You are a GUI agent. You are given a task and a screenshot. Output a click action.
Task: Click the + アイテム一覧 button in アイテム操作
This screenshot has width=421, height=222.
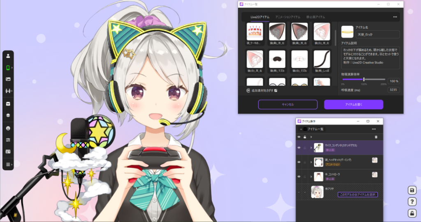click(312, 129)
